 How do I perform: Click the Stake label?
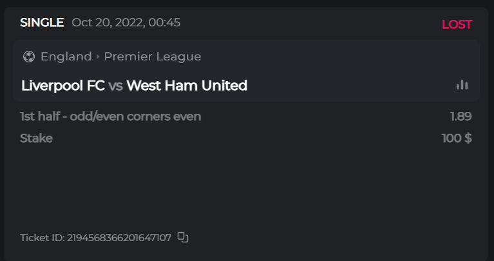(36, 138)
